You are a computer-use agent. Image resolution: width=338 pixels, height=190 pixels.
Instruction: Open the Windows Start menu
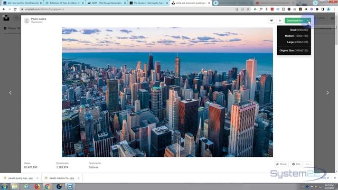[4, 186]
